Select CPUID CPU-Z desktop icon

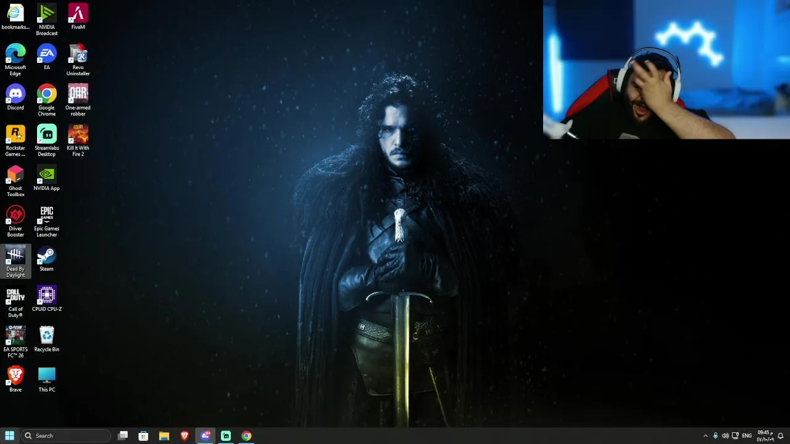[46, 299]
